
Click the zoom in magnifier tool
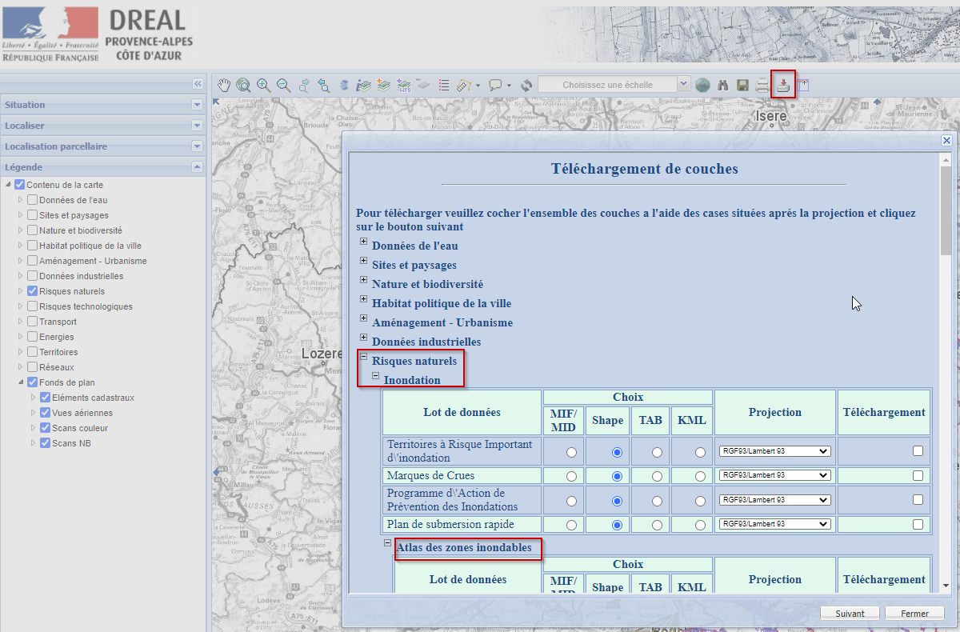pyautogui.click(x=263, y=85)
